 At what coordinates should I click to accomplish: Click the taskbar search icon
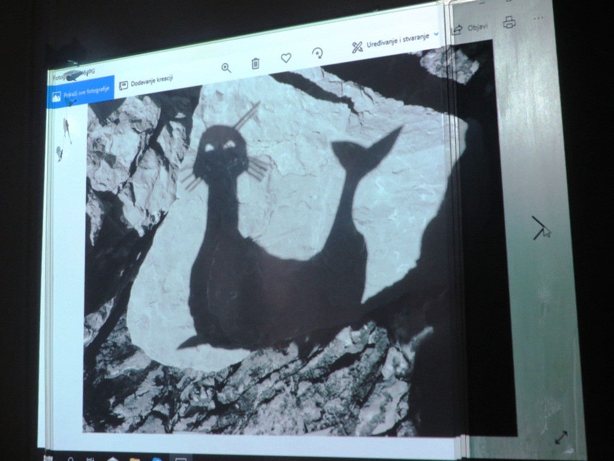(70, 459)
